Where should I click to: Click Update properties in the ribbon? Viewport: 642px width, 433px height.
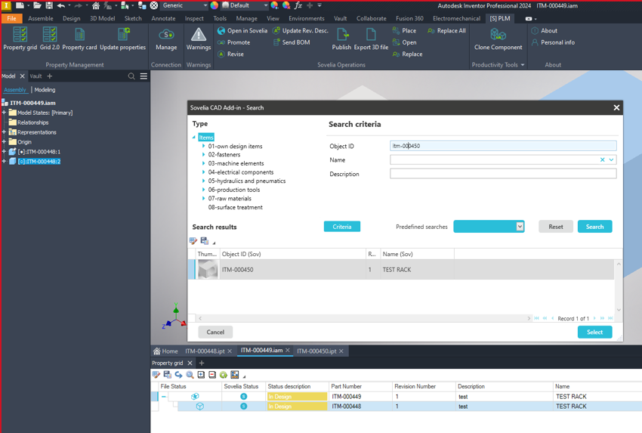coord(123,39)
